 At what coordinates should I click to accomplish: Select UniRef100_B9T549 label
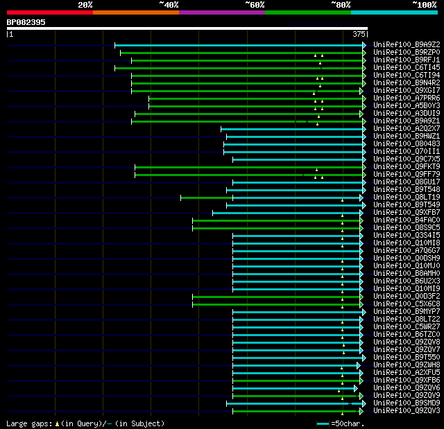[407, 205]
